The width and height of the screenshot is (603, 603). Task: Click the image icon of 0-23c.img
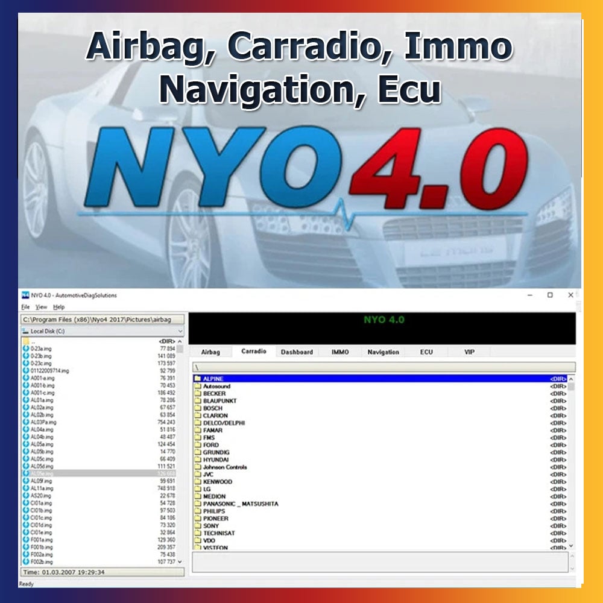pyautogui.click(x=26, y=363)
